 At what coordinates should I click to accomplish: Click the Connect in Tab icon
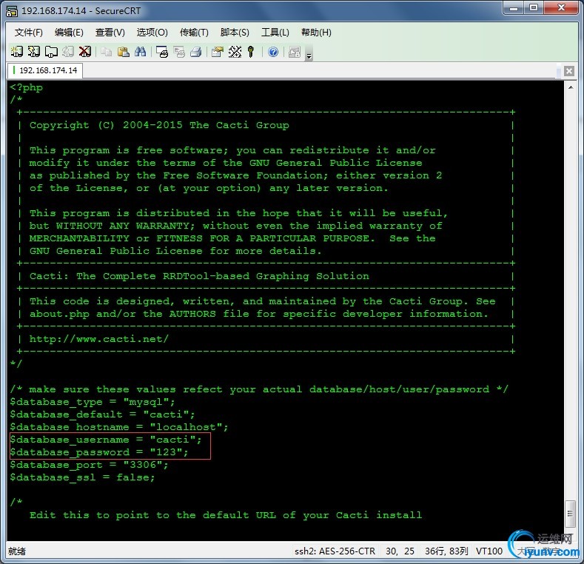click(51, 52)
